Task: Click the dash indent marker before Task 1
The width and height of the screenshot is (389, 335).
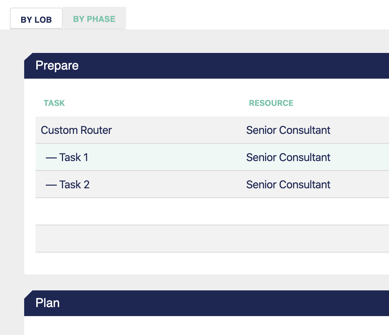Action: 51,158
